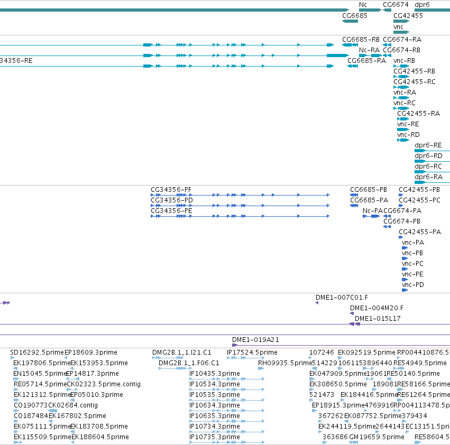This screenshot has width=450, height=445.
Task: Select feature label 'DME1-004M20.F'
Action: click(x=376, y=308)
